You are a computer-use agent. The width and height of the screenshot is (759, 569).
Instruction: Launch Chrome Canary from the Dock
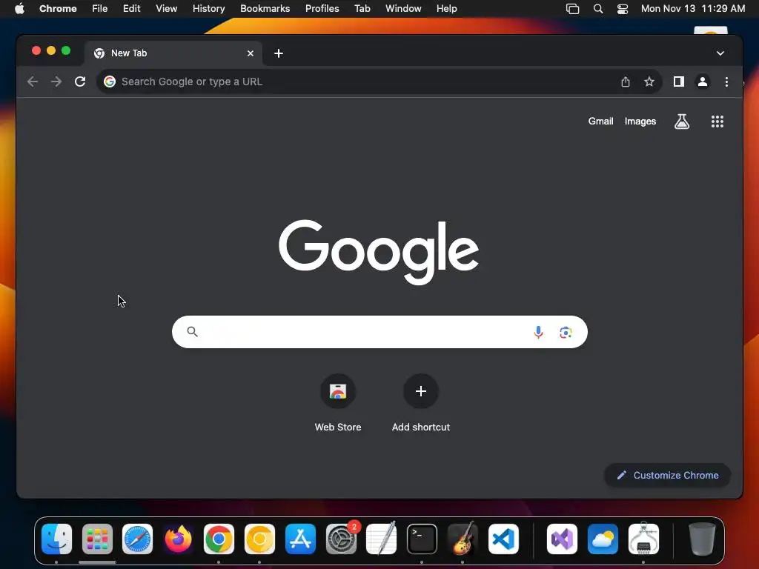click(x=259, y=539)
